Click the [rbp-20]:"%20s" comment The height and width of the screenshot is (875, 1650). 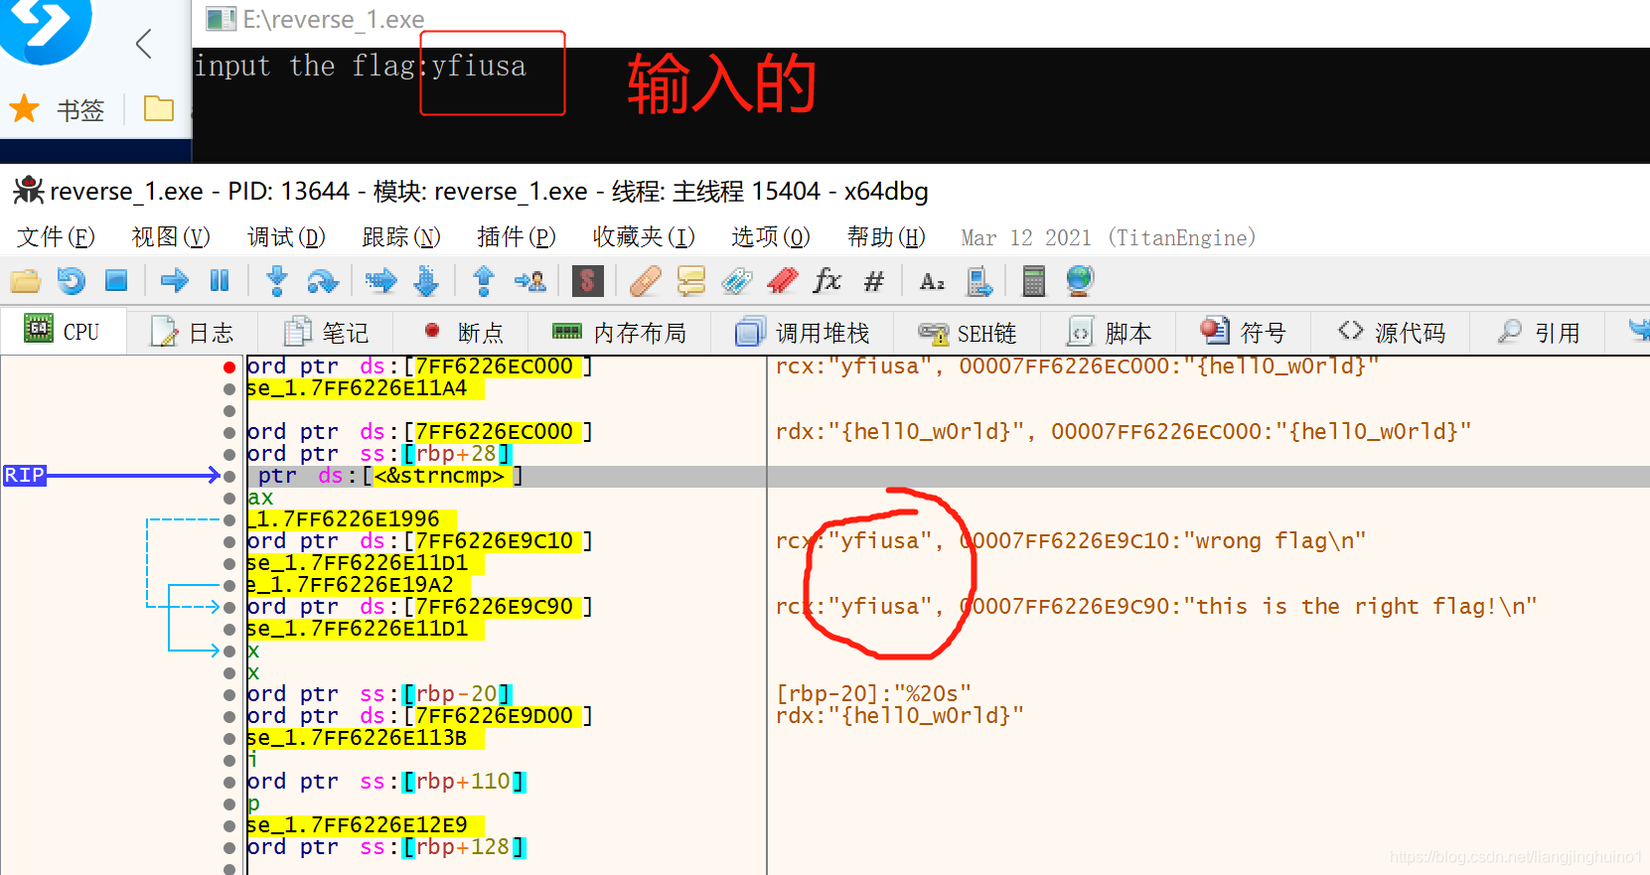click(x=873, y=694)
